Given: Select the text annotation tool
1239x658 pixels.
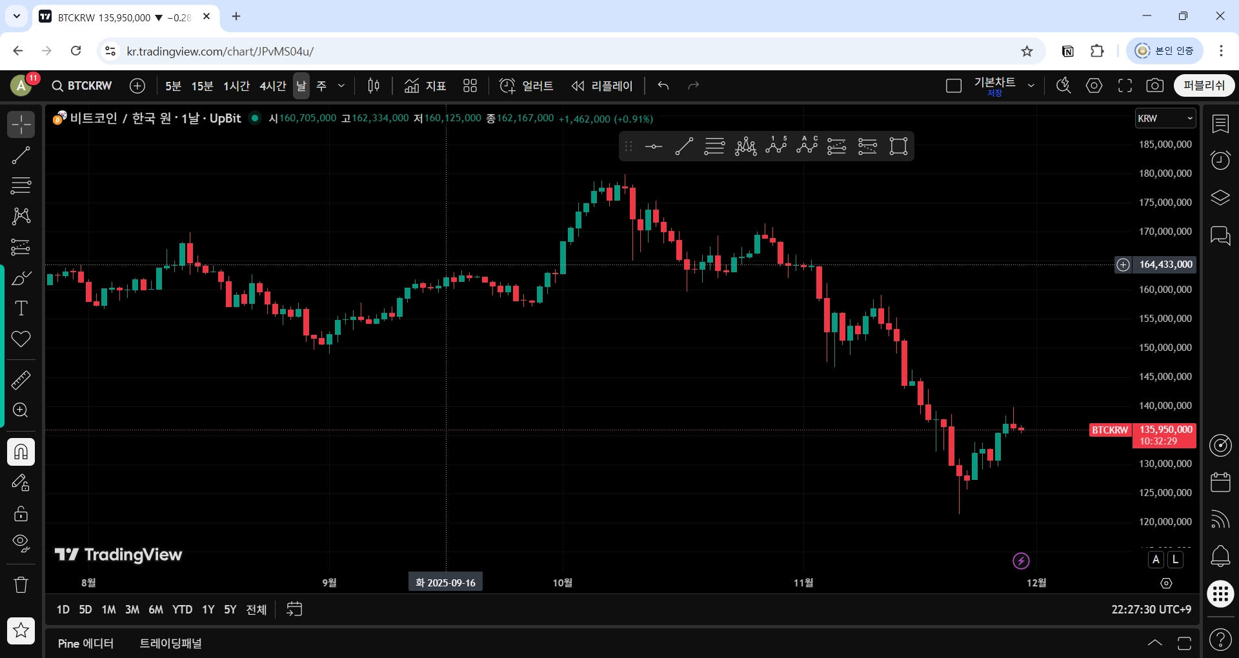Looking at the screenshot, I should pos(21,308).
